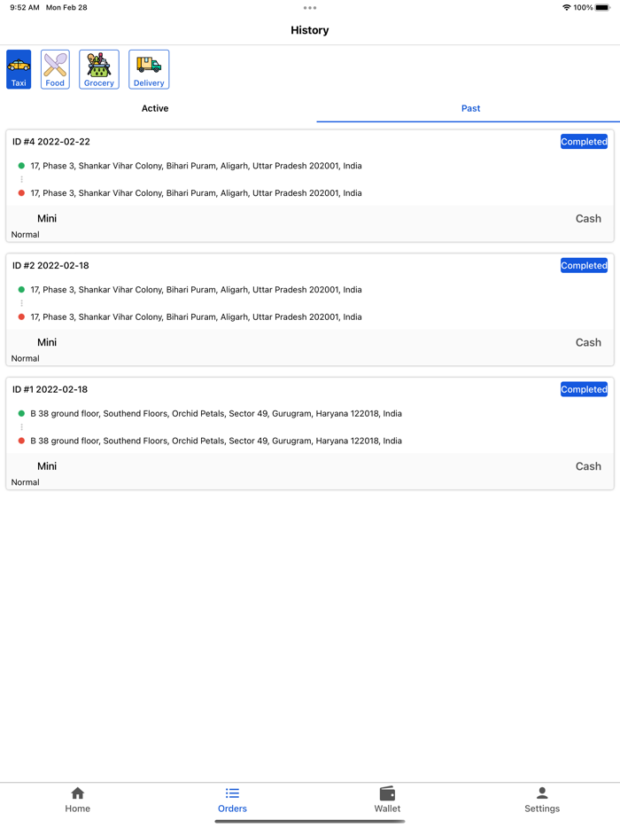620x828 pixels.
Task: Go to the Home tab
Action: click(x=77, y=799)
